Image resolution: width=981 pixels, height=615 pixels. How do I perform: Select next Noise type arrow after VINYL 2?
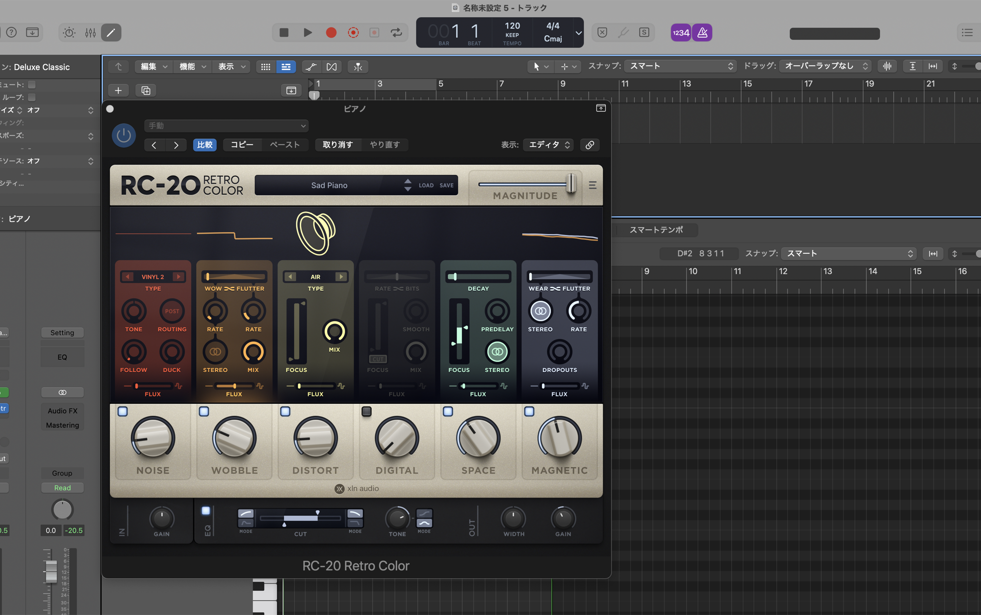coord(179,277)
